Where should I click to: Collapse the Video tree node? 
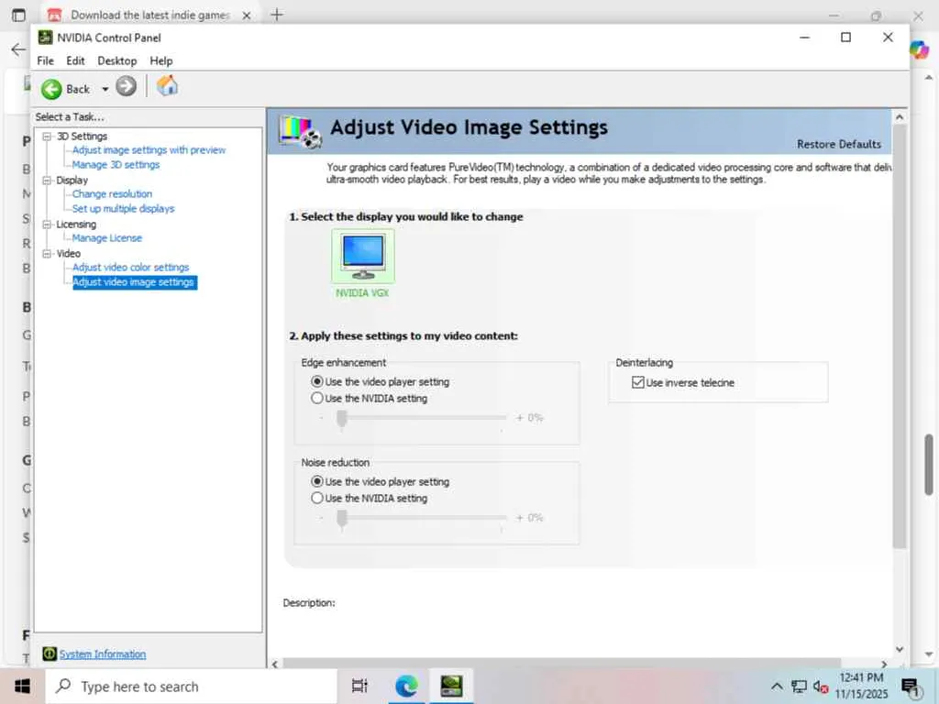(x=47, y=254)
